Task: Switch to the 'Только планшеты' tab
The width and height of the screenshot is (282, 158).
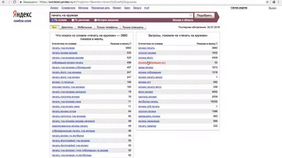Action: [x=133, y=27]
